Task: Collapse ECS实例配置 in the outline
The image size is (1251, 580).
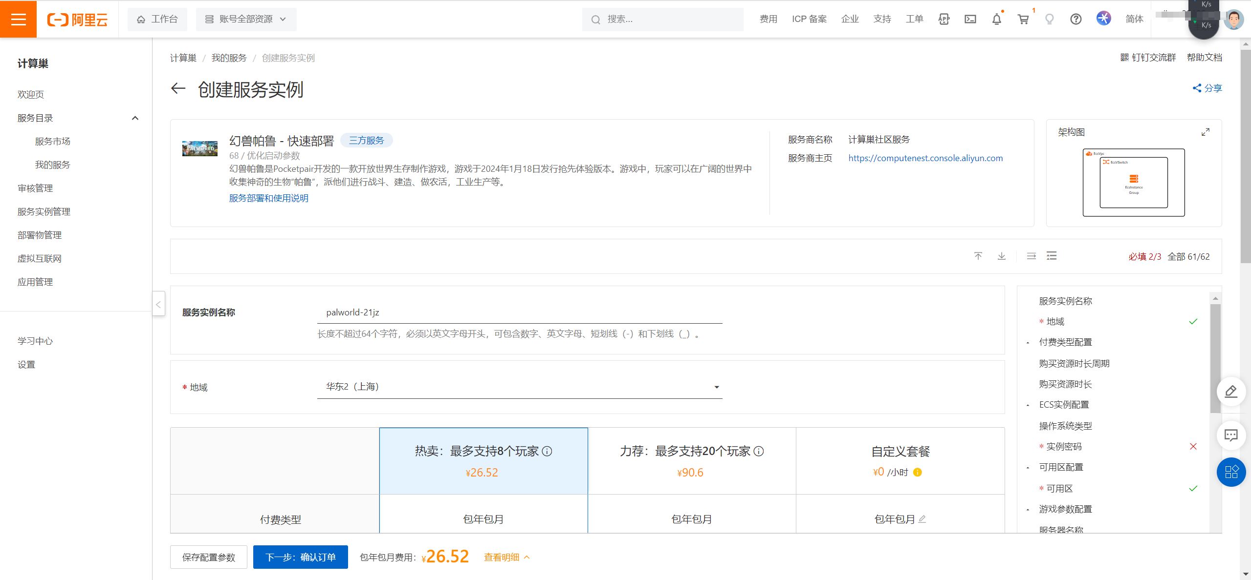Action: [1029, 405]
